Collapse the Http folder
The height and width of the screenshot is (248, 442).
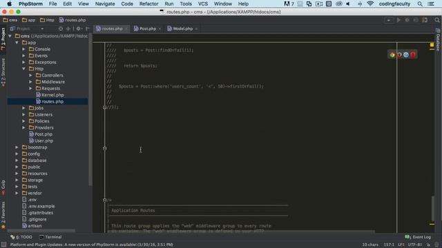24,69
